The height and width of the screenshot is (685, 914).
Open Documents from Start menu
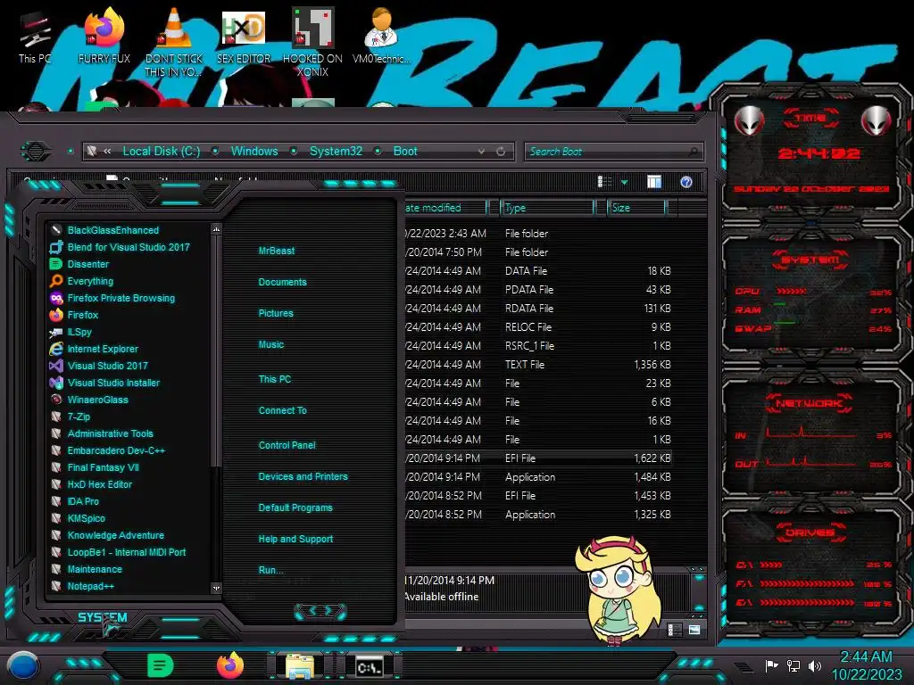point(283,282)
